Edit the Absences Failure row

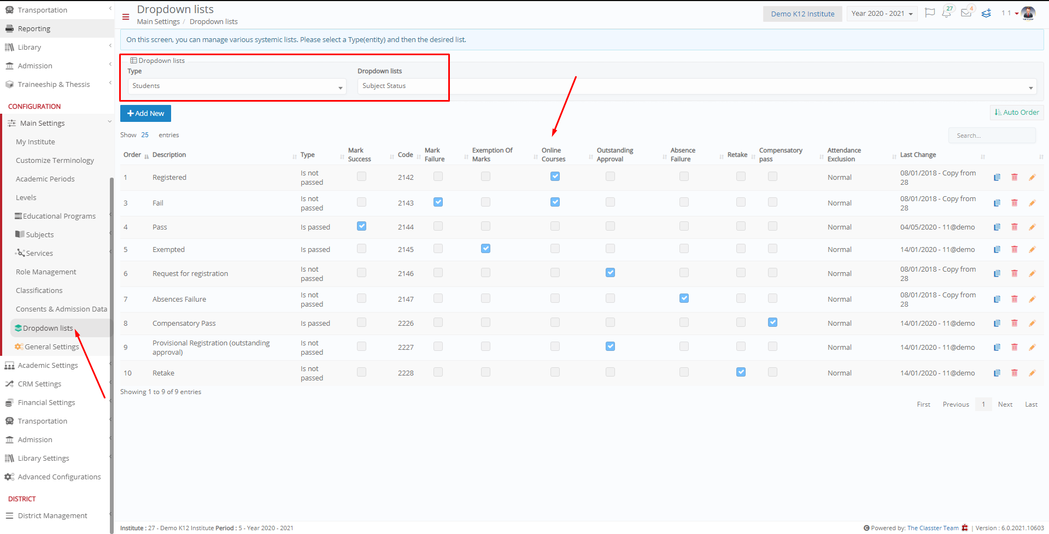(x=1032, y=299)
